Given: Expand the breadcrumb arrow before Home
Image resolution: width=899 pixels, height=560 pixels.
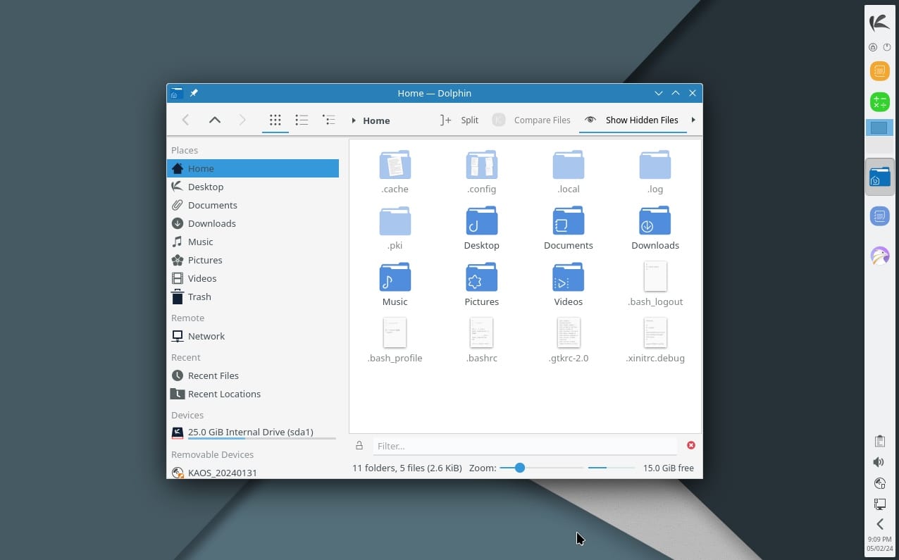Looking at the screenshot, I should 354,121.
